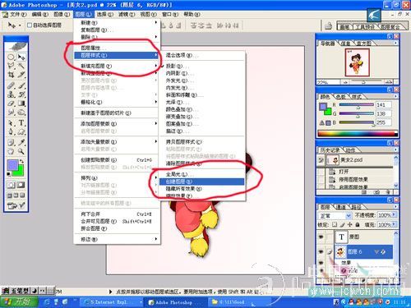Toggle lock image pixels brush icon
411x308 pixels.
(x=343, y=224)
